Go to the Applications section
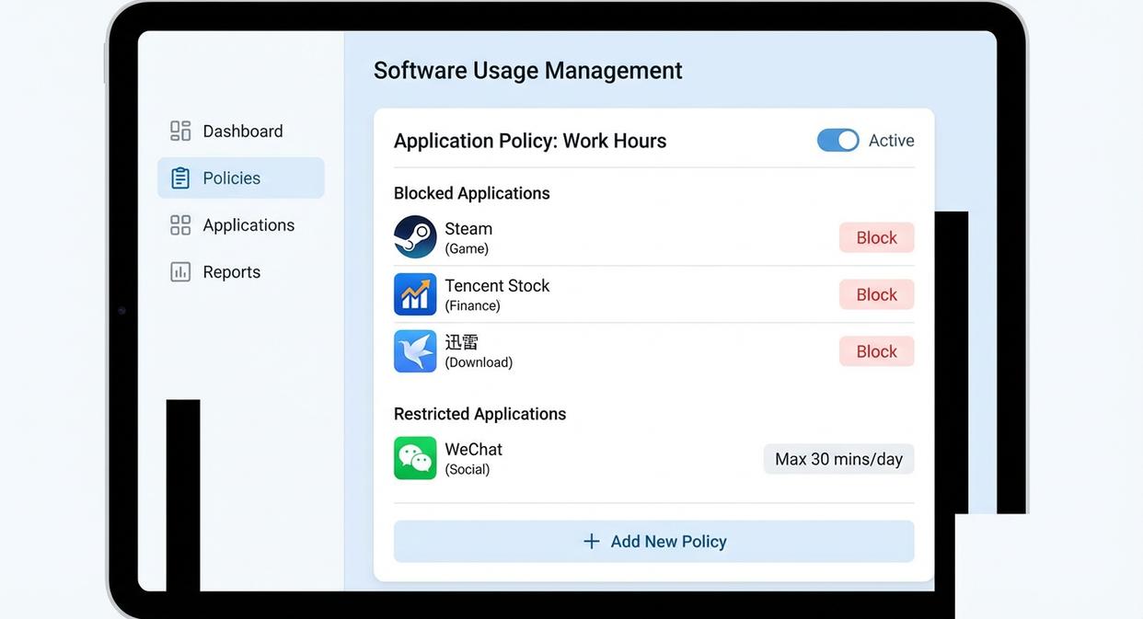 [x=248, y=225]
